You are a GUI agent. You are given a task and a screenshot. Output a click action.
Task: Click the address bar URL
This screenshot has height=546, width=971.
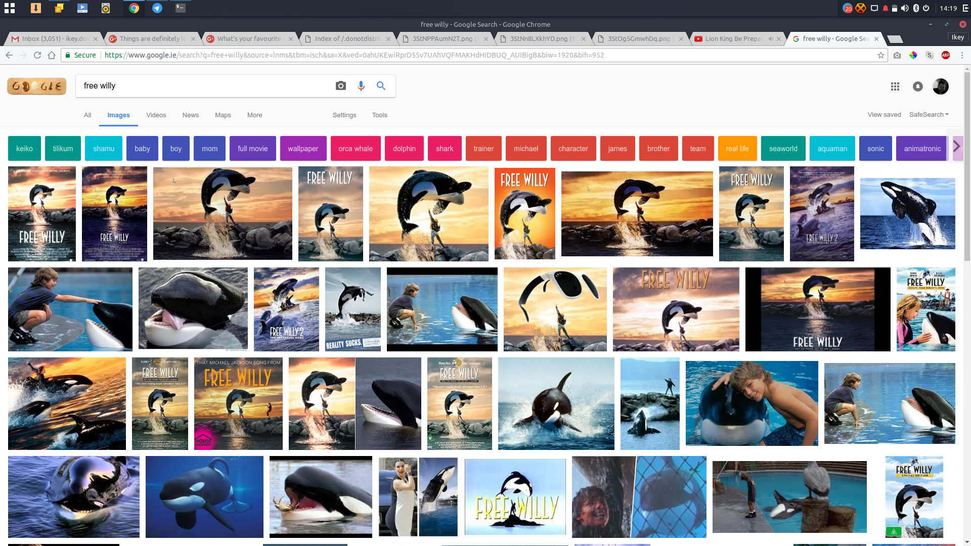354,55
